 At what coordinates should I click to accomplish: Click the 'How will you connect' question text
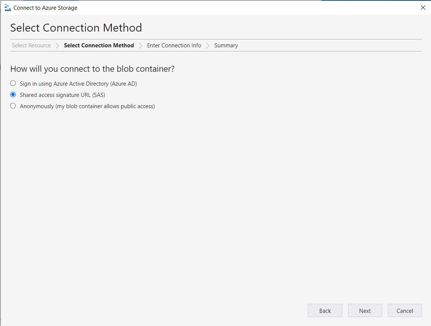point(92,69)
